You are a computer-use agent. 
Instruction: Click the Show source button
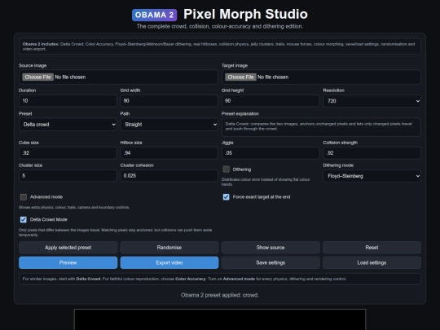pos(271,248)
